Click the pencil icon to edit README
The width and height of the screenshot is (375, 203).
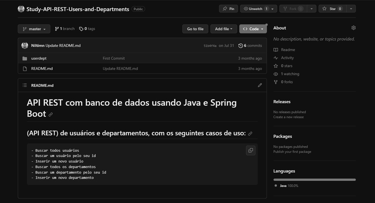pos(260,85)
